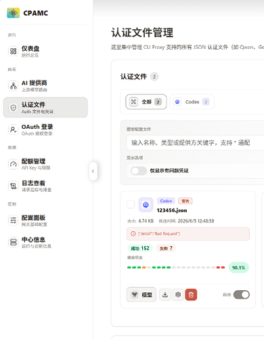Click the Codex provider avatar on 123456.json card
The image size is (264, 339).
point(146,205)
